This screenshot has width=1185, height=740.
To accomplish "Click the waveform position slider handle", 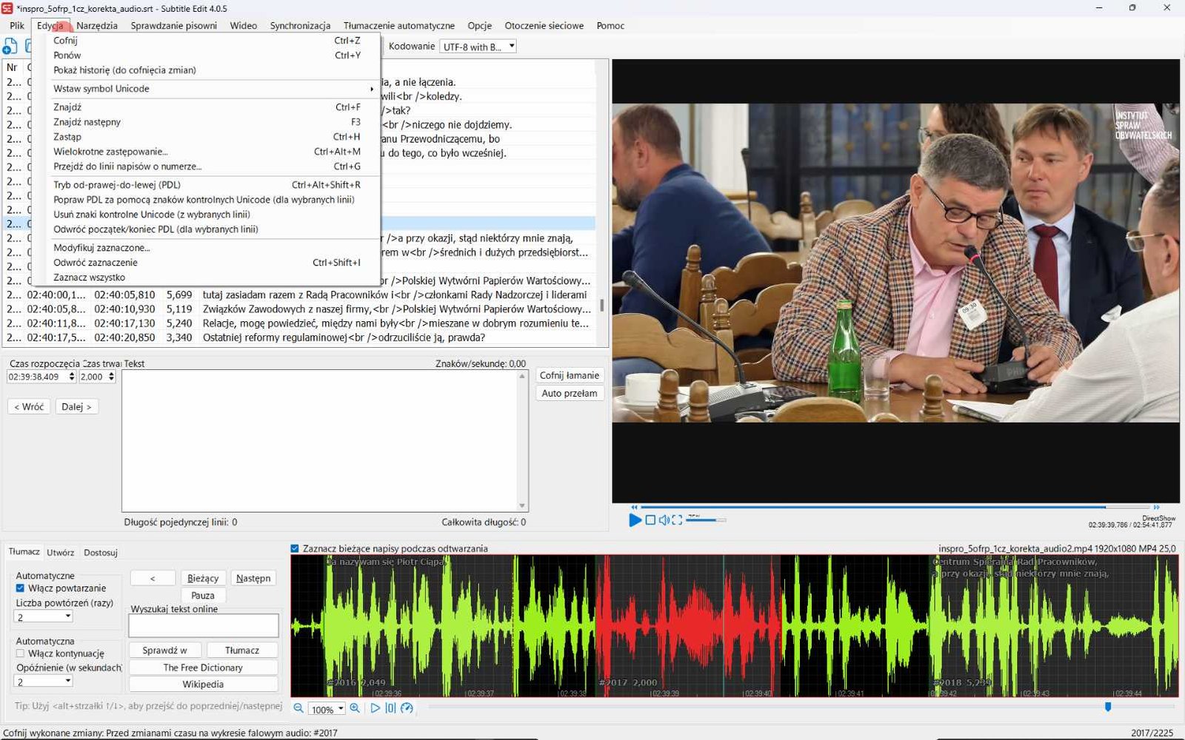I will click(1108, 707).
